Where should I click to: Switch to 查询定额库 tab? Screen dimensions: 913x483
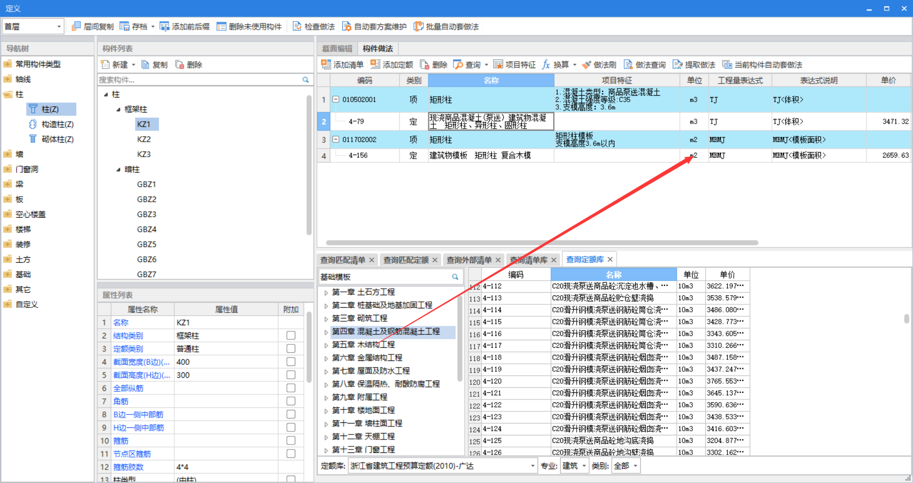tap(585, 259)
